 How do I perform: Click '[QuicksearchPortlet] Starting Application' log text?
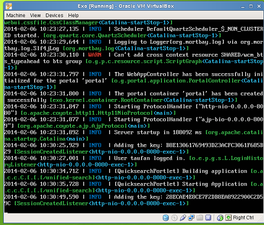coord(180,184)
